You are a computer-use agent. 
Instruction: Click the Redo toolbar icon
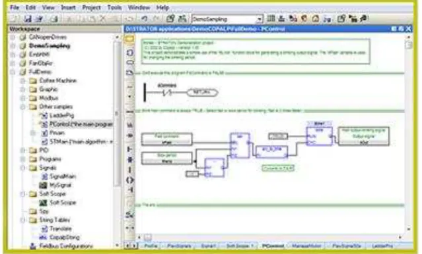(x=156, y=19)
